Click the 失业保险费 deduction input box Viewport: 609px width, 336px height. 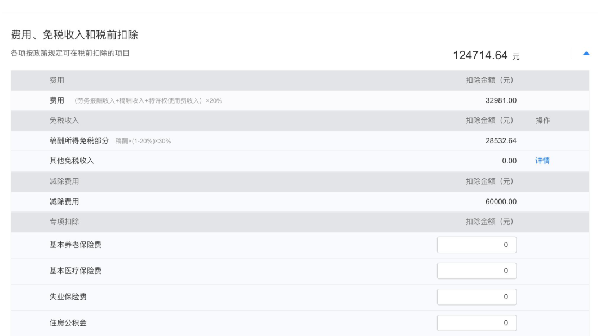pyautogui.click(x=476, y=297)
